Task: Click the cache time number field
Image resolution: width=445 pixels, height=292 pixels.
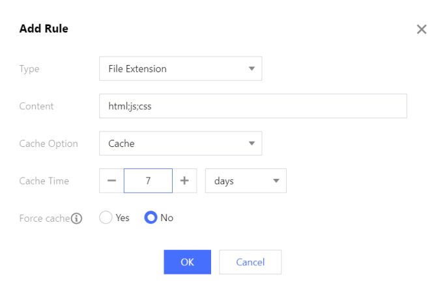Action: [148, 181]
